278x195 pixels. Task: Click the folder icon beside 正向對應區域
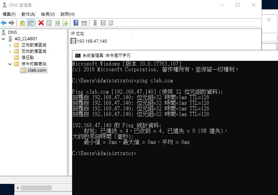coord(16,45)
